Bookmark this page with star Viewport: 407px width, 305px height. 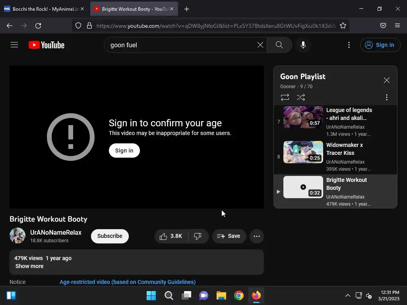click(343, 25)
